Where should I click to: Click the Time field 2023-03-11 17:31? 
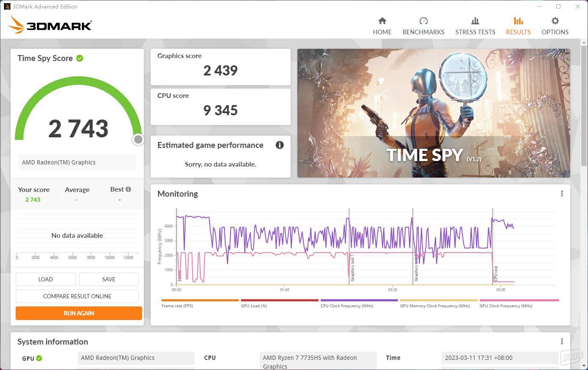tap(500, 358)
